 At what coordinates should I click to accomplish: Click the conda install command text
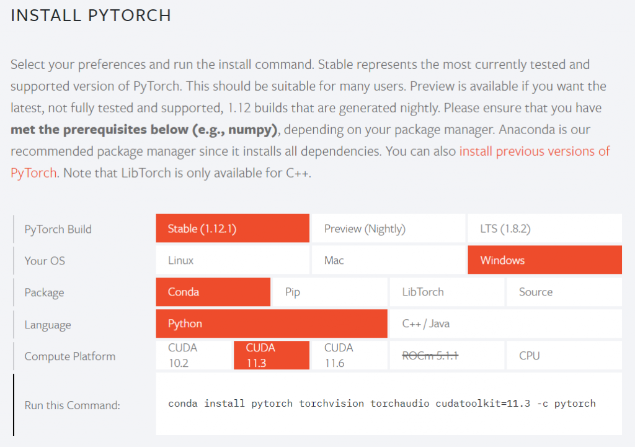(381, 404)
